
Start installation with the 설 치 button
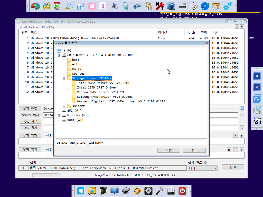point(233,167)
